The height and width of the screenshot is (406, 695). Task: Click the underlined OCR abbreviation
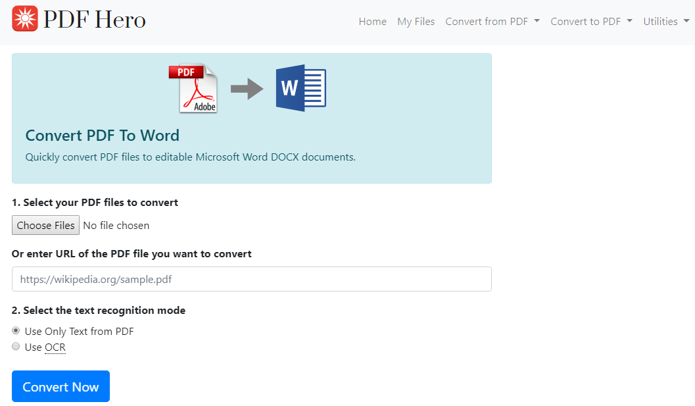(x=55, y=347)
